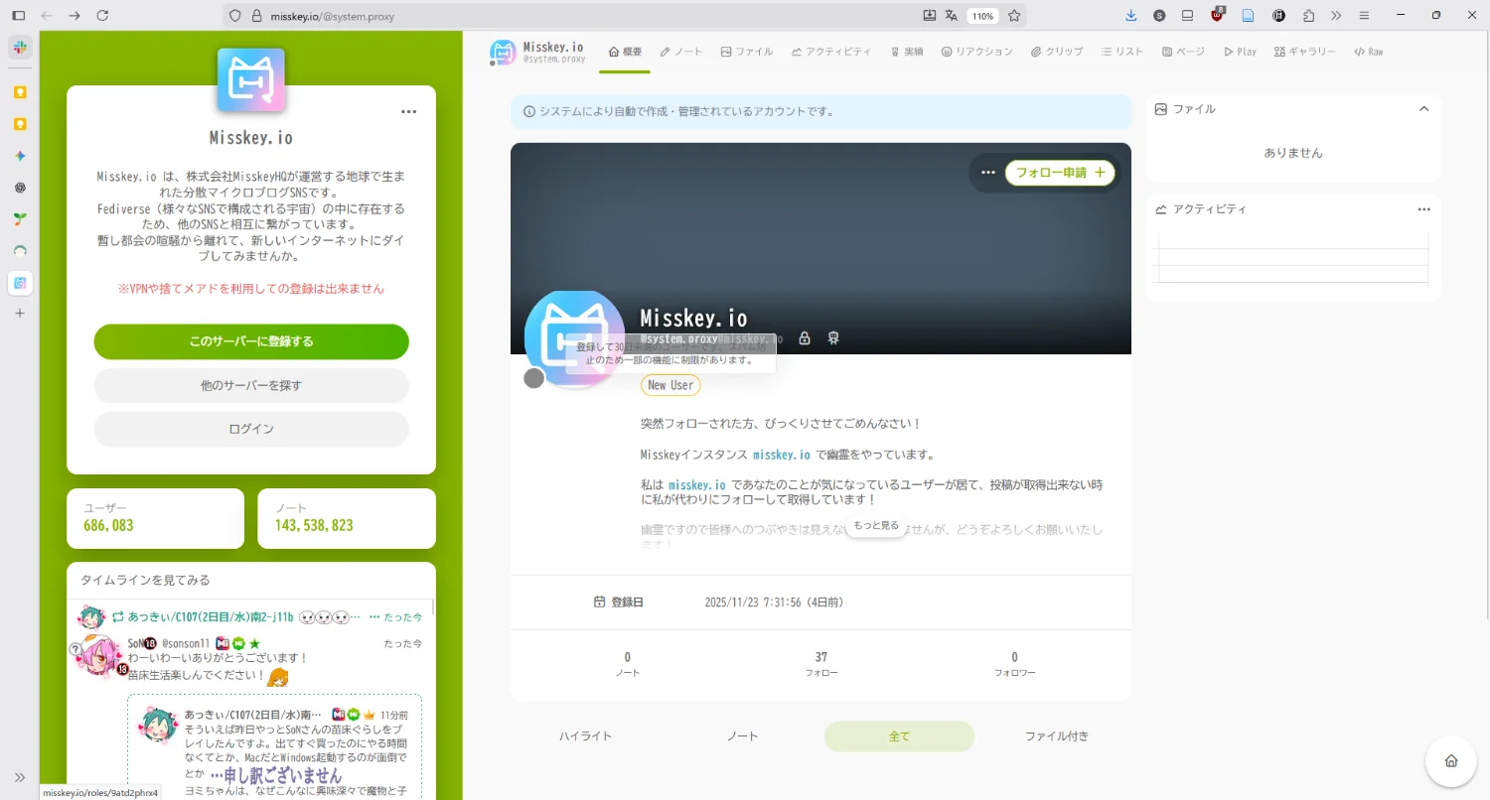The height and width of the screenshot is (800, 1490).
Task: Click the home floating button
Action: click(1450, 761)
